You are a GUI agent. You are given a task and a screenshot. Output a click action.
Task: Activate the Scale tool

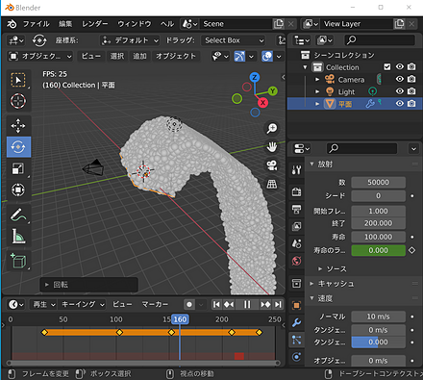click(18, 168)
